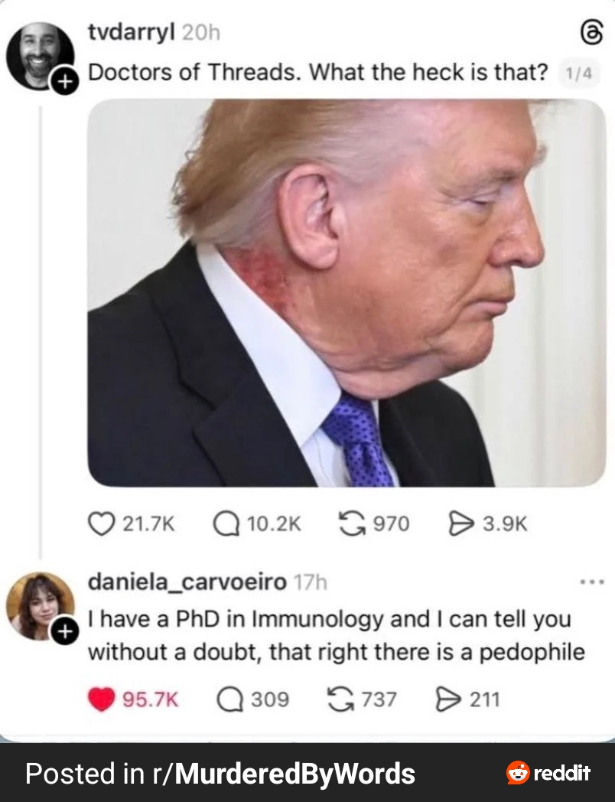Open replies to daniela_carvoeiro's comment
Image resolution: width=615 pixels, height=802 pixels.
pyautogui.click(x=230, y=699)
